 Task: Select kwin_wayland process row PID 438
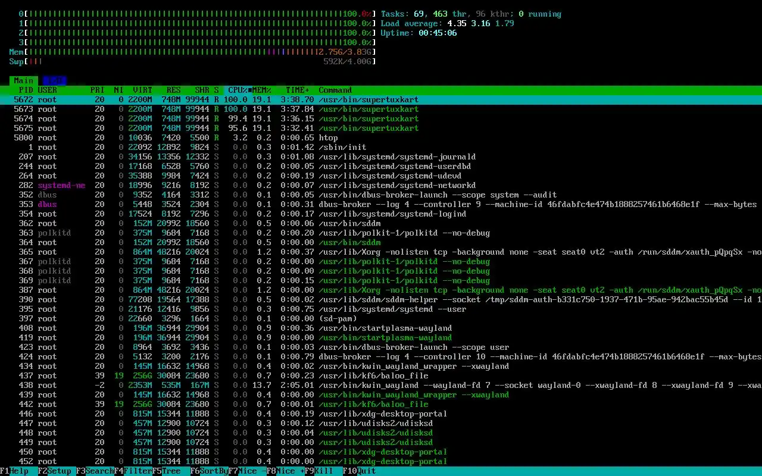pyautogui.click(x=381, y=385)
